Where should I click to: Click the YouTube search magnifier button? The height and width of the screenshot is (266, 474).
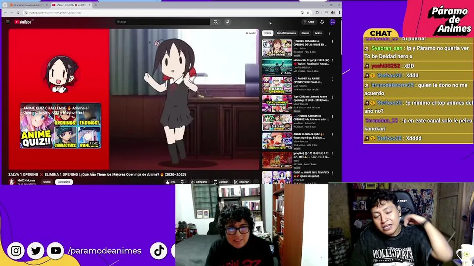pos(216,22)
